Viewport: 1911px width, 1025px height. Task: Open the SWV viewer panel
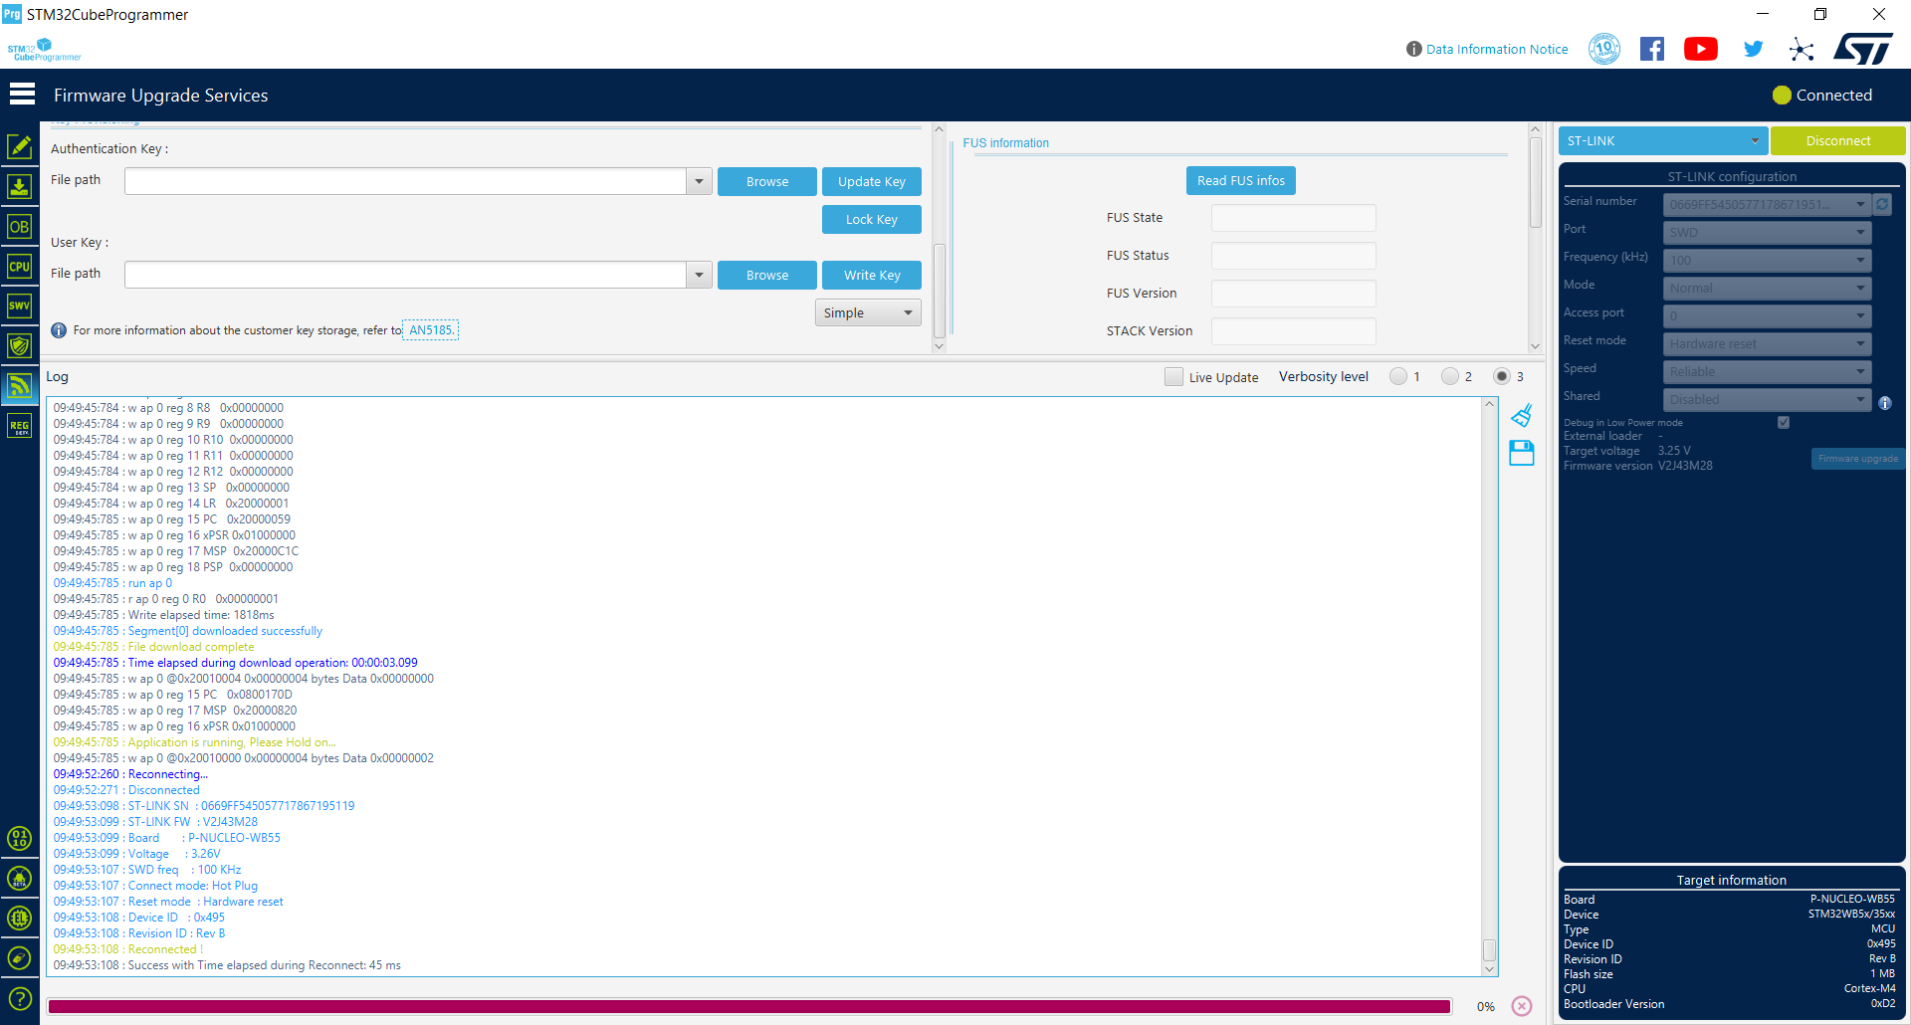tap(20, 306)
